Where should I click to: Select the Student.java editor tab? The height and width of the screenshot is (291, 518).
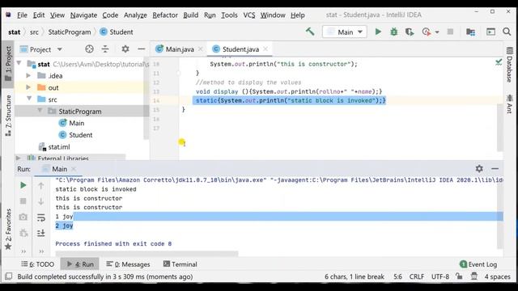click(240, 49)
